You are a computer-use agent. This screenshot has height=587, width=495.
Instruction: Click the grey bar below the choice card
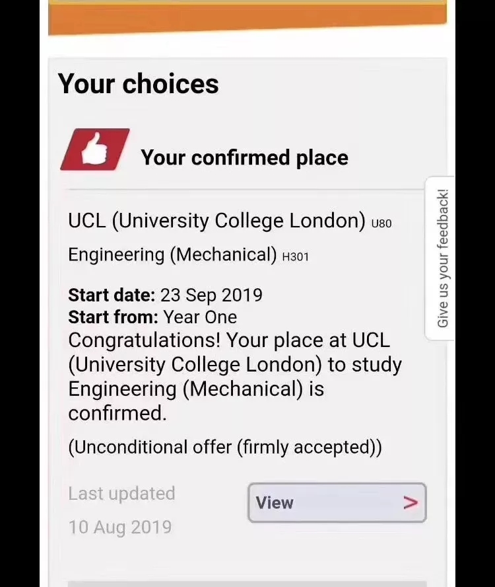pyautogui.click(x=247, y=584)
